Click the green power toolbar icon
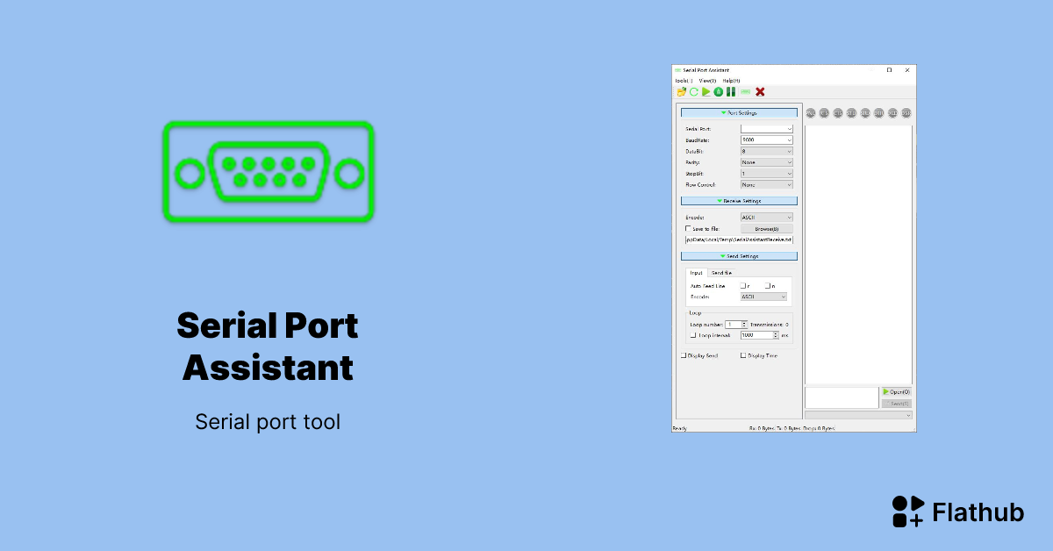The image size is (1053, 551). (719, 92)
